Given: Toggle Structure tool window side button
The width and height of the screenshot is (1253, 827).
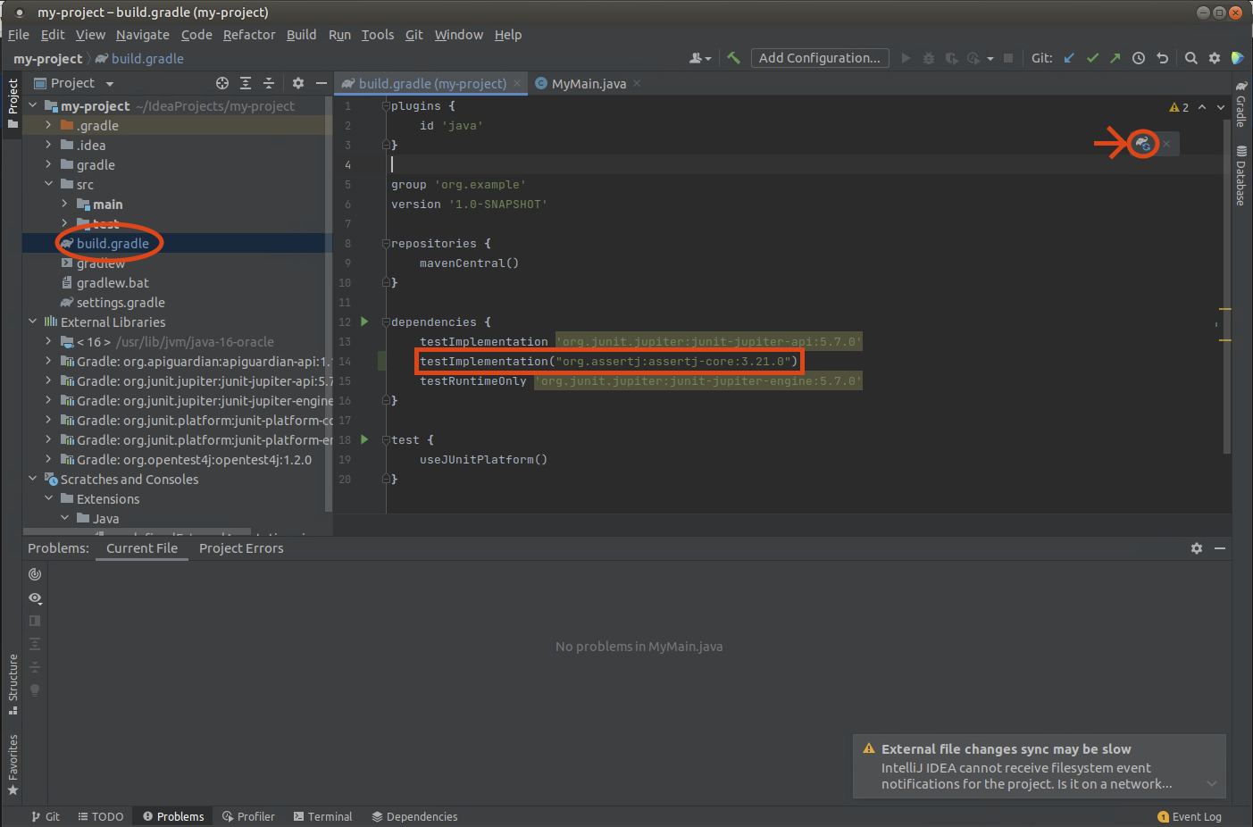Looking at the screenshot, I should (x=13, y=684).
